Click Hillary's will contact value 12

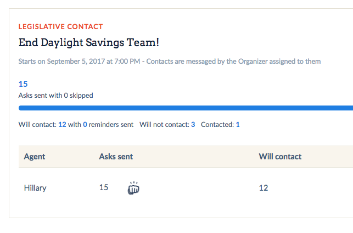coord(264,188)
